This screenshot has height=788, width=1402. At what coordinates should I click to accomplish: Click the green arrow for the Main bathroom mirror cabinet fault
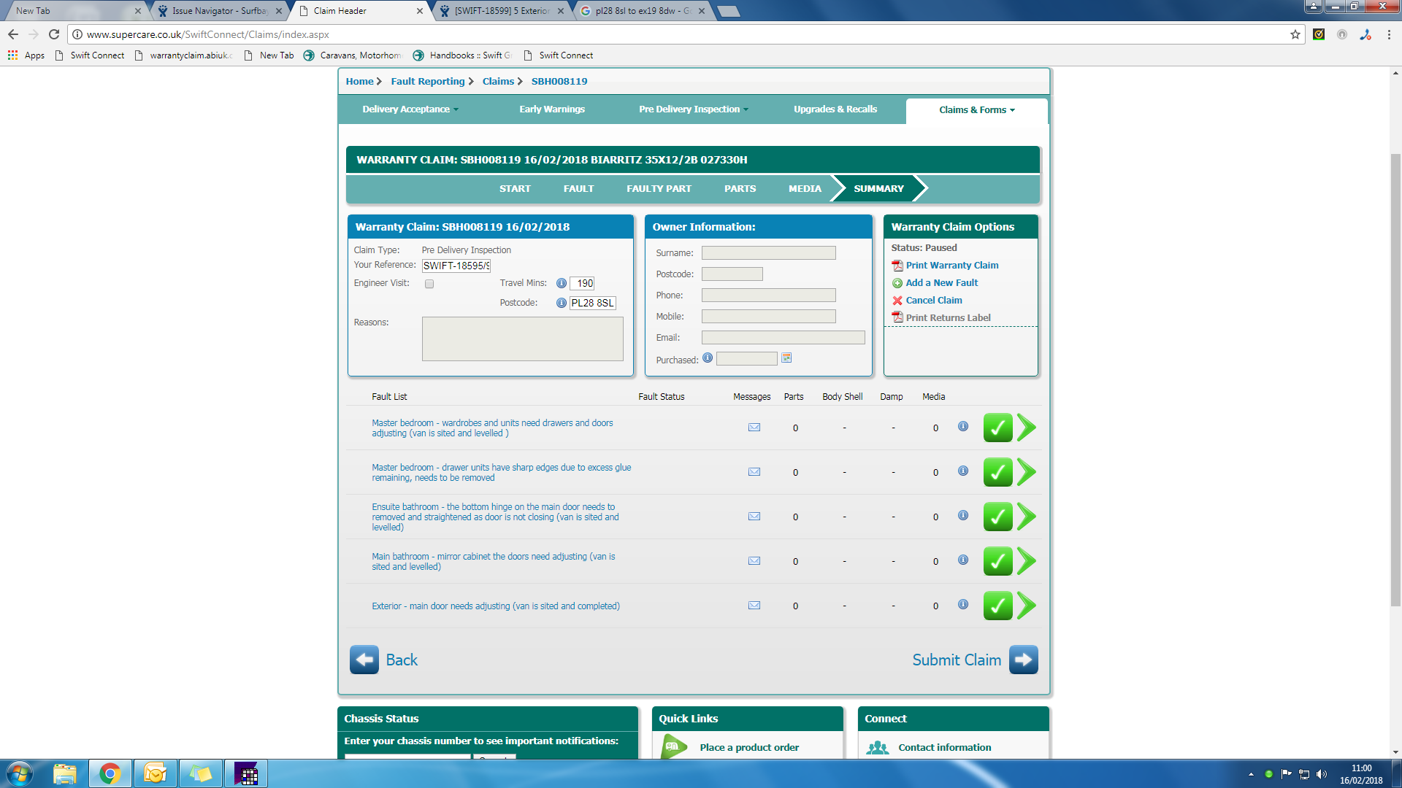click(1027, 561)
